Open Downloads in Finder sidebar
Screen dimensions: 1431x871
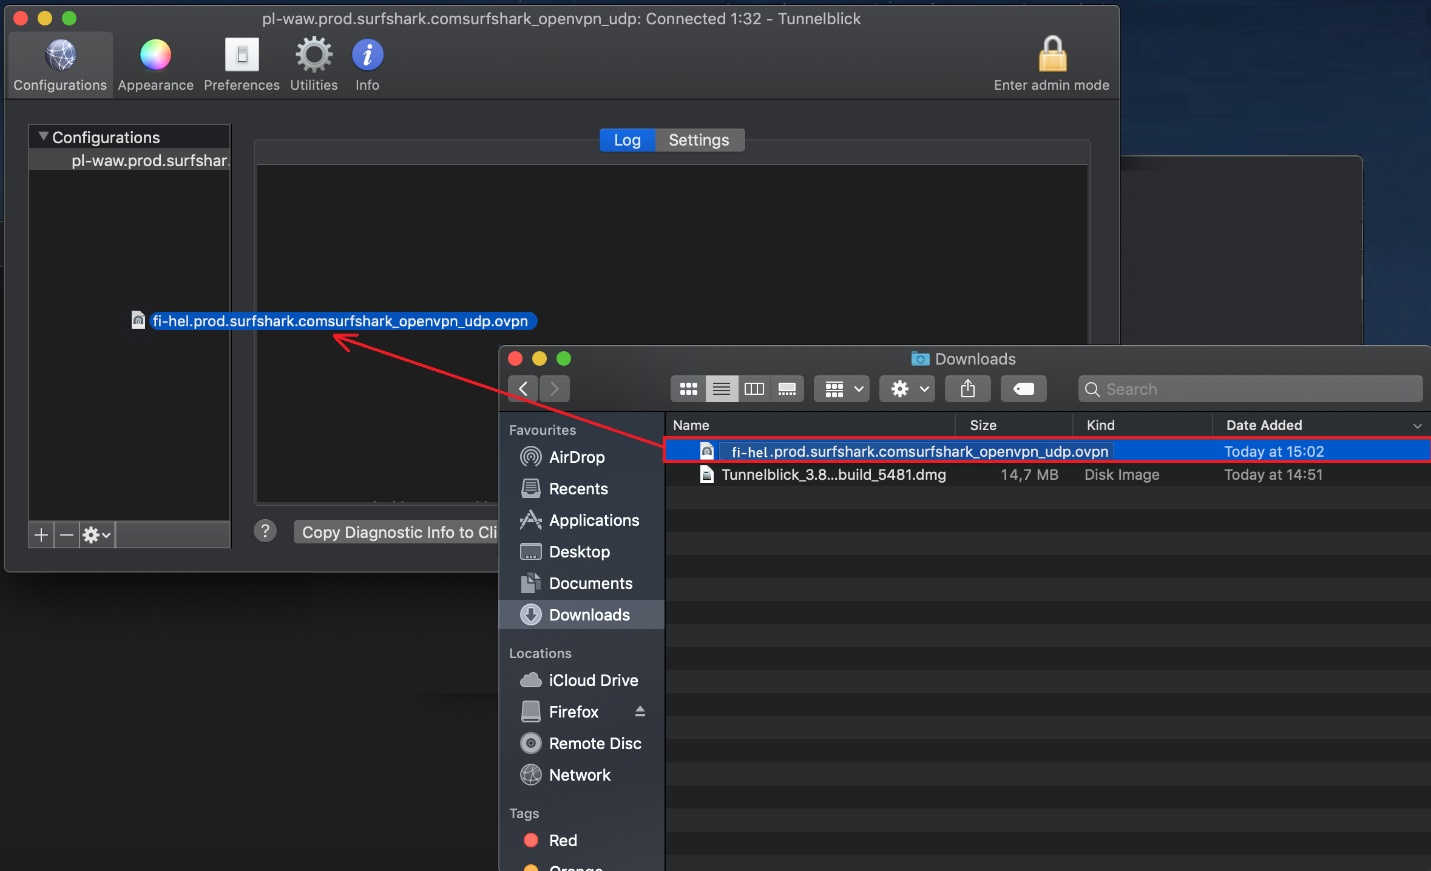[582, 614]
